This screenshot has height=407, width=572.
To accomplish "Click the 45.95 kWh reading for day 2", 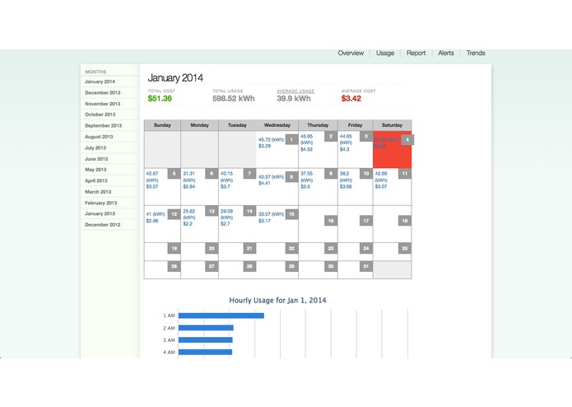I will (306, 139).
